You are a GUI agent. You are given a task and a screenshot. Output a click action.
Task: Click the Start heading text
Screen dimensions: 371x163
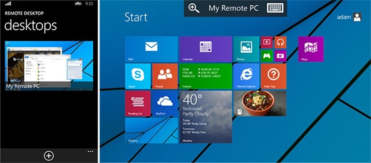(136, 17)
